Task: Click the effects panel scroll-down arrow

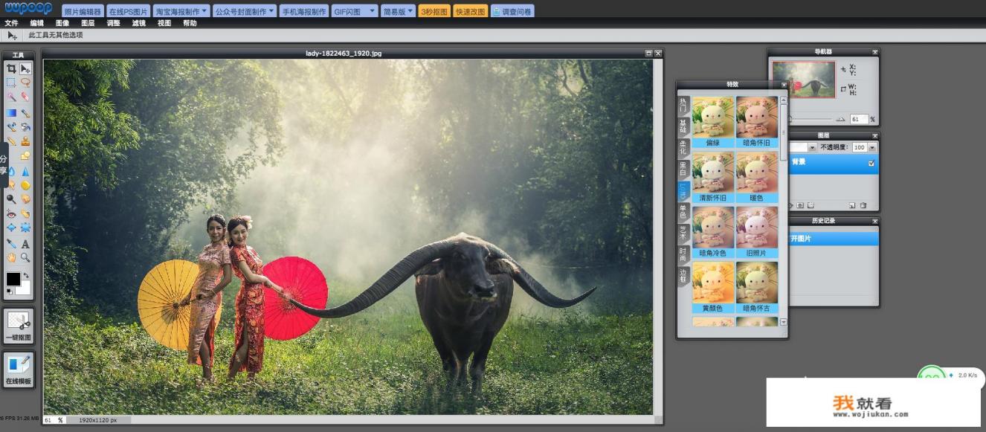Action: click(783, 322)
